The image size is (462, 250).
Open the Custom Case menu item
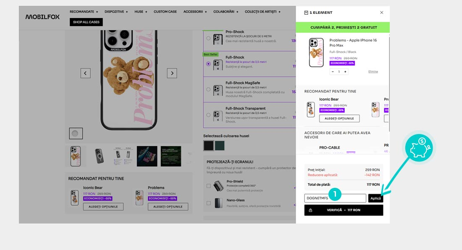[x=165, y=12]
